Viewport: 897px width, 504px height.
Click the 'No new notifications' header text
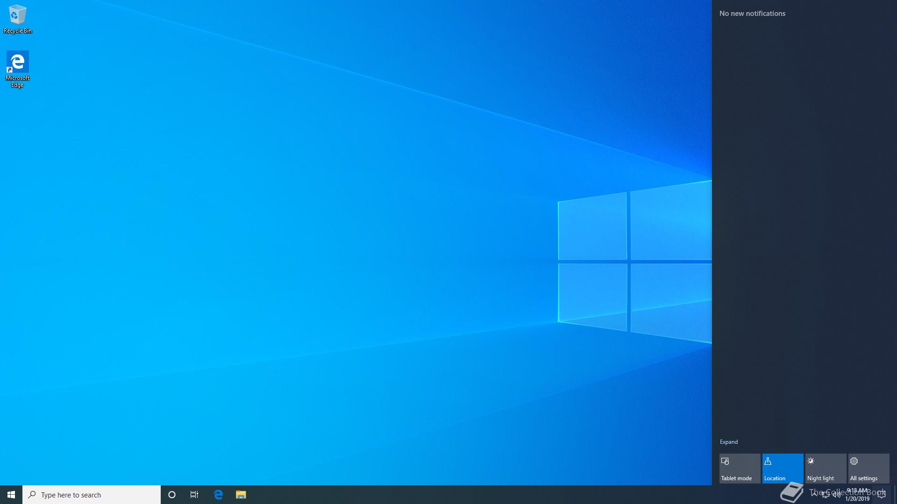point(752,14)
